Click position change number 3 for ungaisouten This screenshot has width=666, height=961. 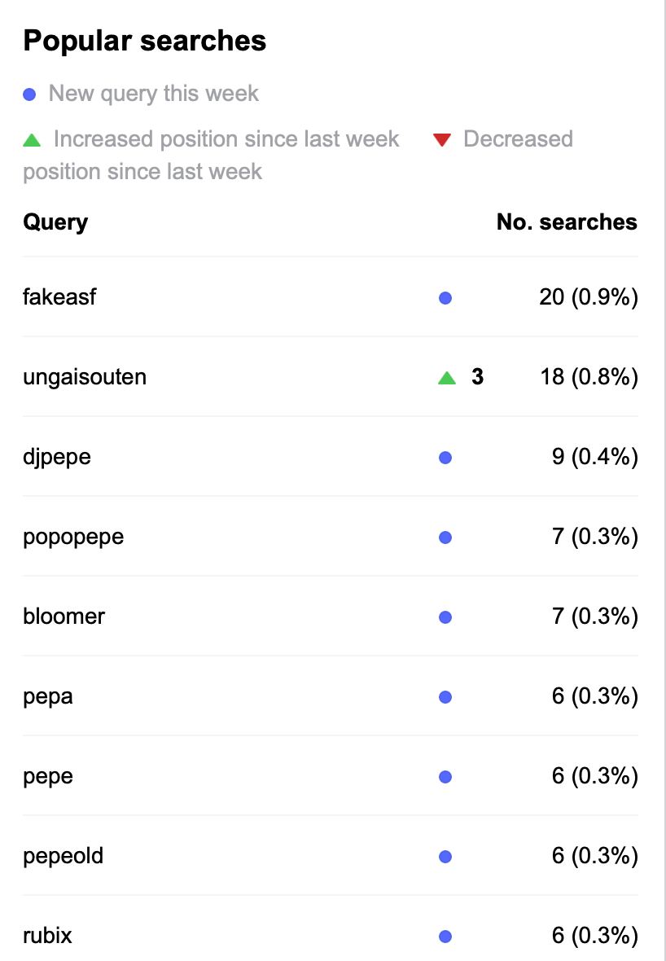pos(477,377)
